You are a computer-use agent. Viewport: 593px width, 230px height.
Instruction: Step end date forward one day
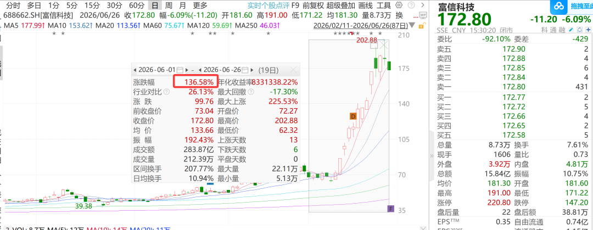(x=253, y=70)
